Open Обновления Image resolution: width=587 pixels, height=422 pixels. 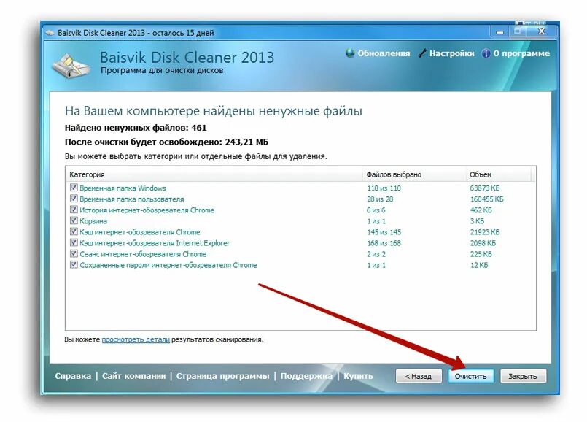click(384, 53)
